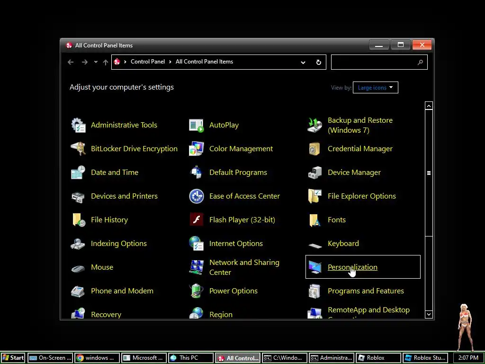Open the Start menu button
This screenshot has width=485, height=364.
coord(13,358)
